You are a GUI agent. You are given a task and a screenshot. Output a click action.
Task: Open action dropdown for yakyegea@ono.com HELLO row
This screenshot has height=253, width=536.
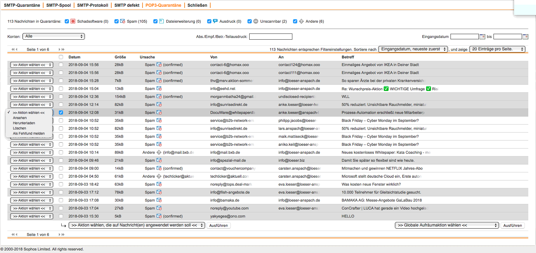[32, 216]
